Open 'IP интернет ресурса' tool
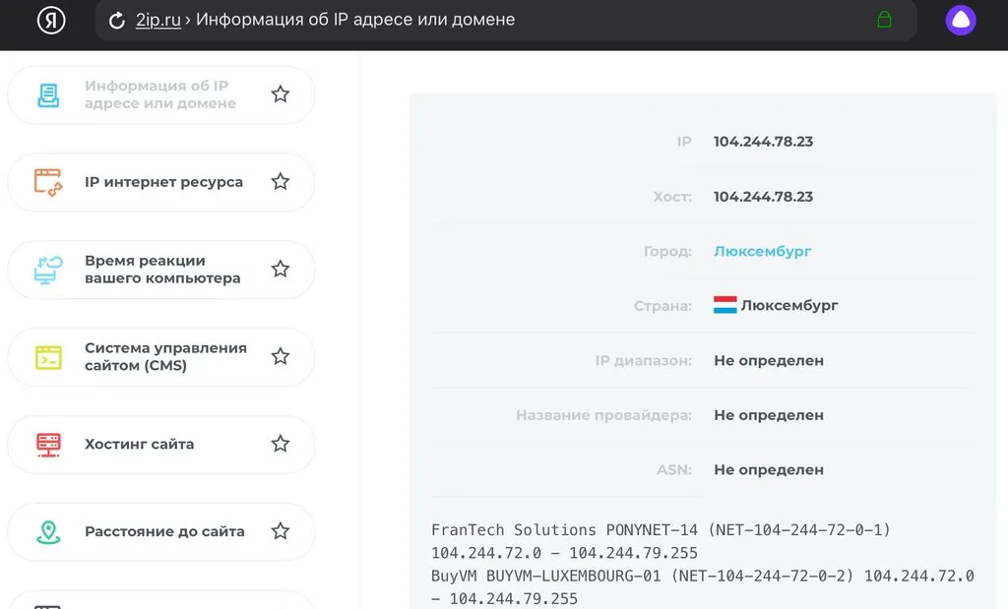The image size is (1008, 609). (x=161, y=182)
